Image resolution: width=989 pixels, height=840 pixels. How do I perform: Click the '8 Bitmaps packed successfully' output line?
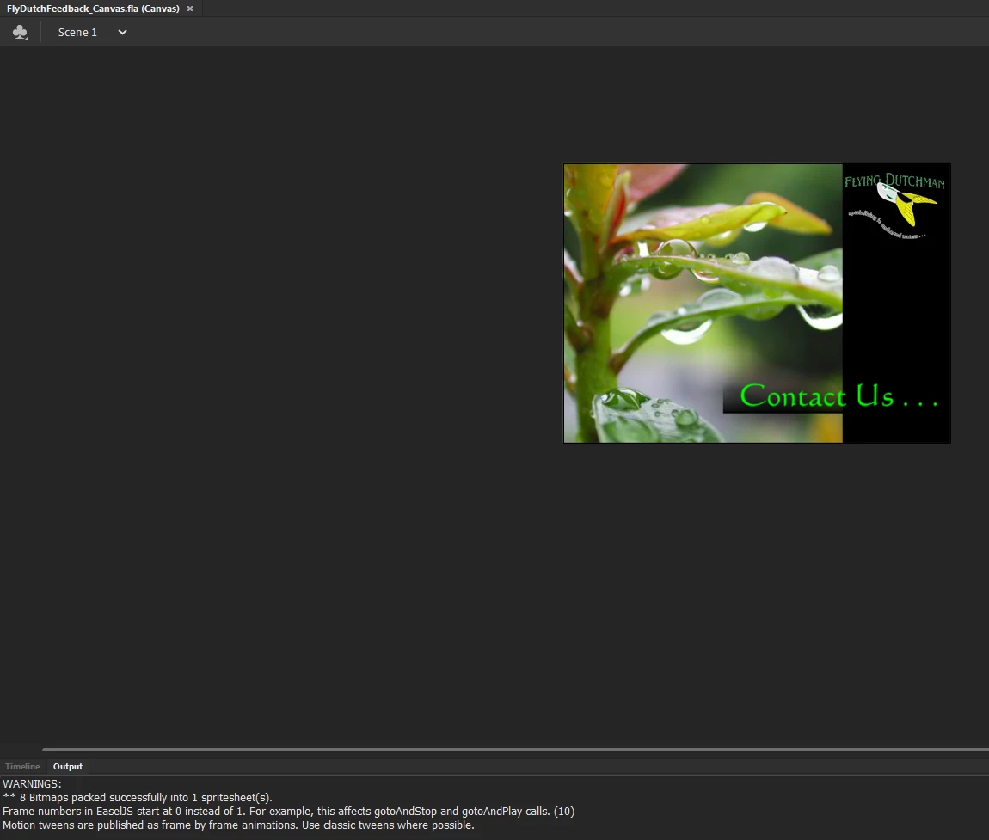coord(138,798)
